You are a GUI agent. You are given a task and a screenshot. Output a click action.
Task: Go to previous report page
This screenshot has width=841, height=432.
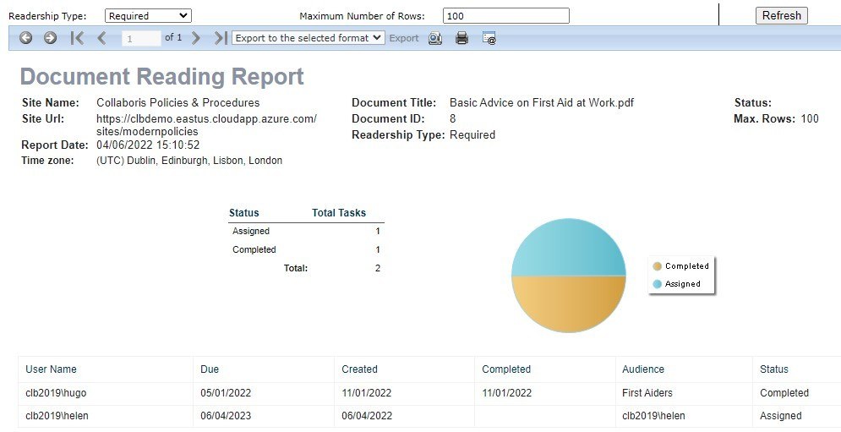point(101,38)
